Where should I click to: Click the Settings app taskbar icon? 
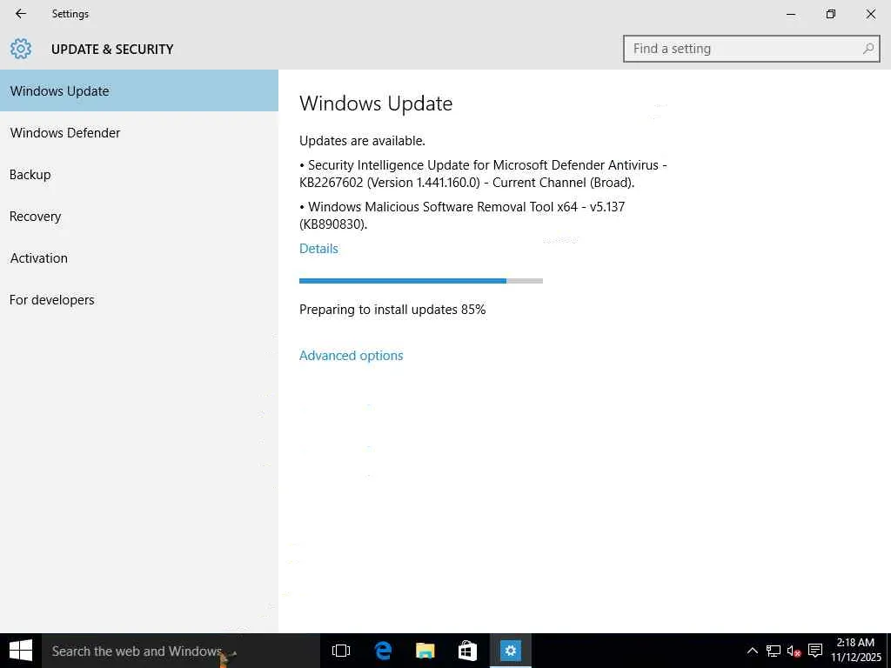[510, 651]
